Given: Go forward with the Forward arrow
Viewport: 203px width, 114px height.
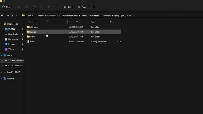Looking at the screenshot, I should [x=8, y=16].
